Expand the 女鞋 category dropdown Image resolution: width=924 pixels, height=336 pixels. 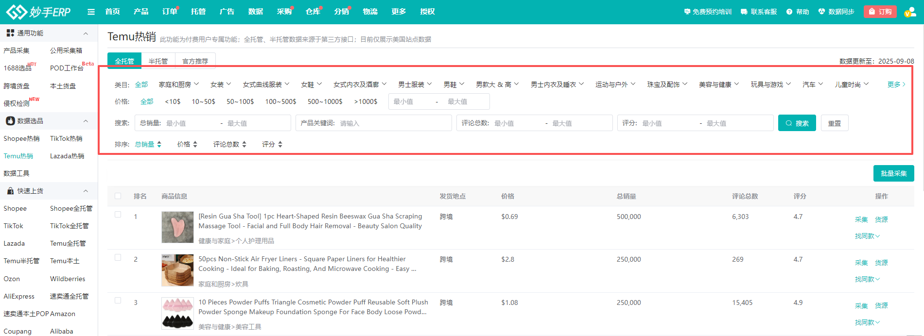pyautogui.click(x=312, y=84)
